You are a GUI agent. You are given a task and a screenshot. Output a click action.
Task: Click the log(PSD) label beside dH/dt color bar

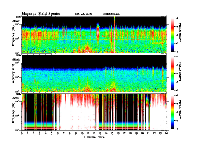coord(180,33)
